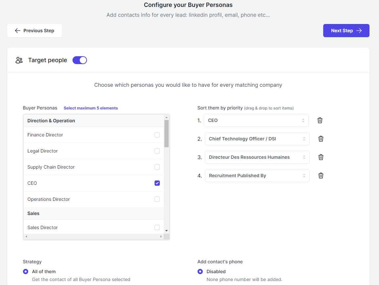Remove Chief Technology Officer / DSI via trash icon
Image resolution: width=379 pixels, height=285 pixels.
321,139
